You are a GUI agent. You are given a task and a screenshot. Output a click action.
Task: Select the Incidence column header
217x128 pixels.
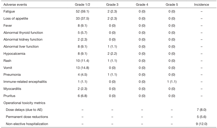point(201,5)
